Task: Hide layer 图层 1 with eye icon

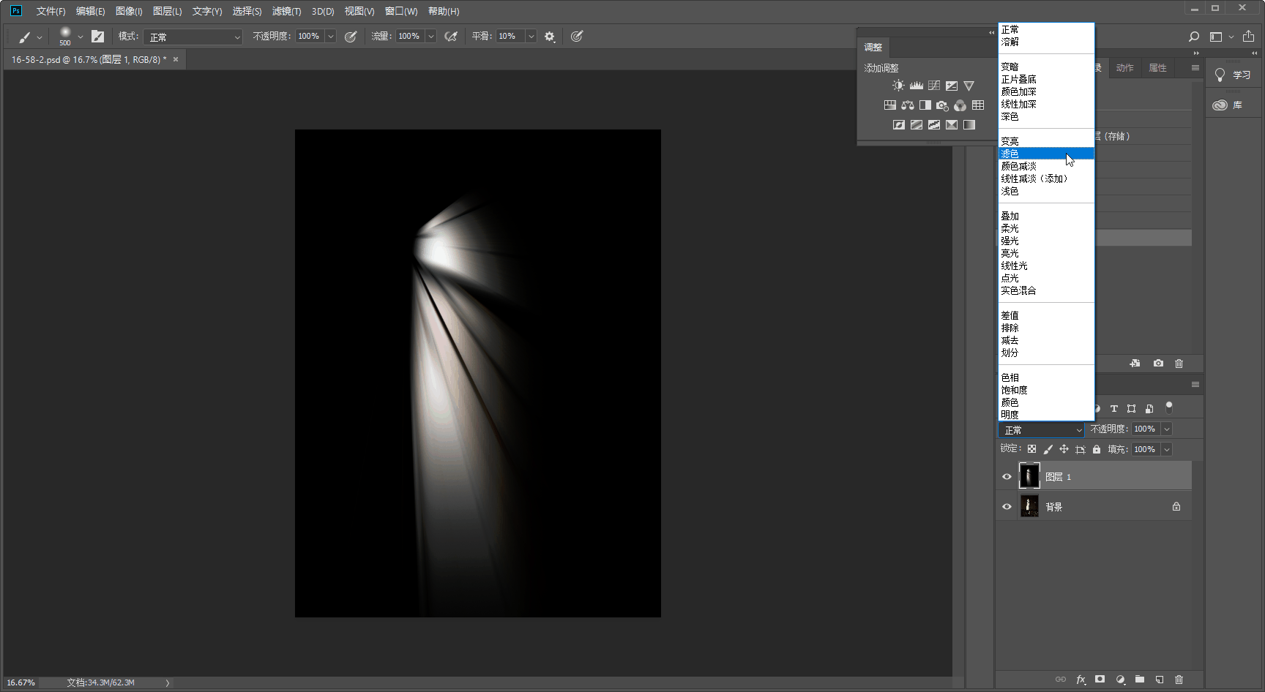Action: click(x=1007, y=477)
